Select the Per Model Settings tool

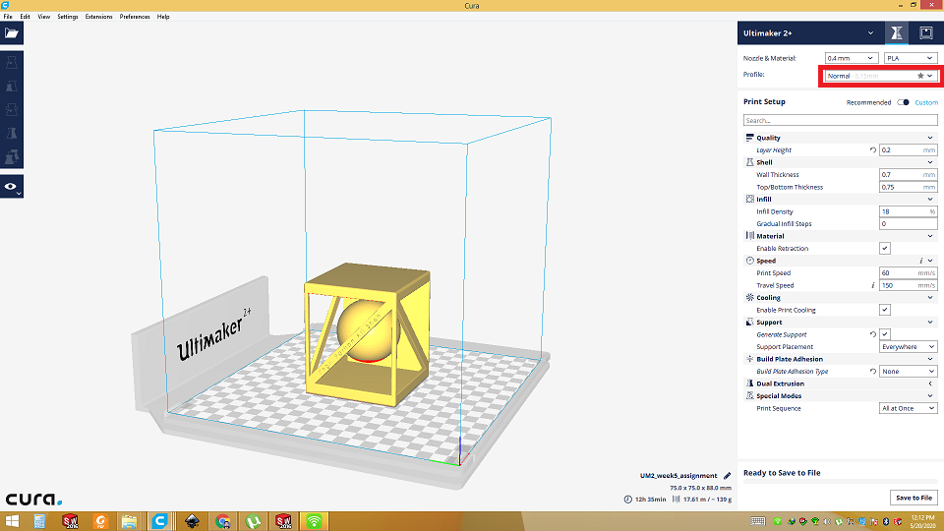tap(12, 157)
